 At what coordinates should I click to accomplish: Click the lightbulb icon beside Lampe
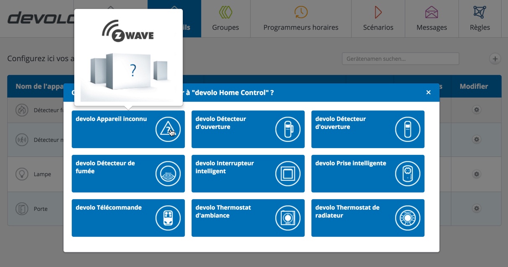21,174
